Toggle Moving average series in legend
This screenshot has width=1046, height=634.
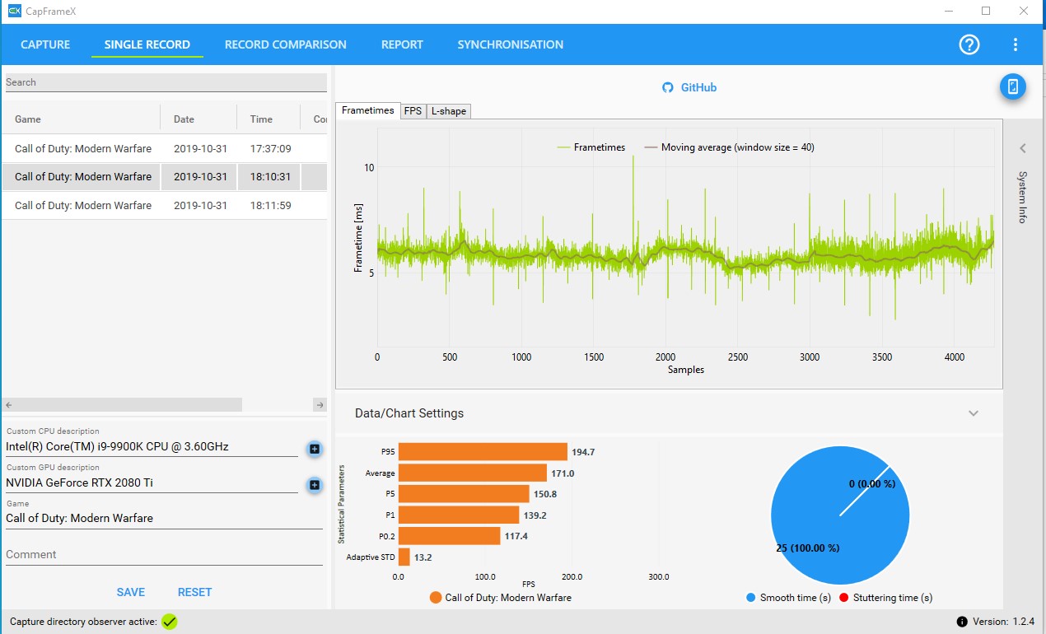point(730,147)
